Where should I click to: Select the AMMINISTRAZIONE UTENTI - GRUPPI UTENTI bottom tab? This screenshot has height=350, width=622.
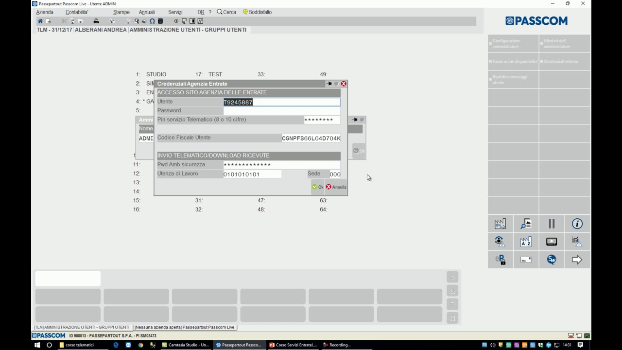82,327
